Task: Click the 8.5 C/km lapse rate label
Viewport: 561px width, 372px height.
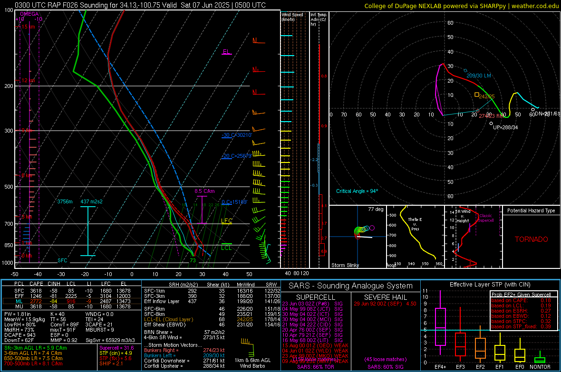Action: 204,191
